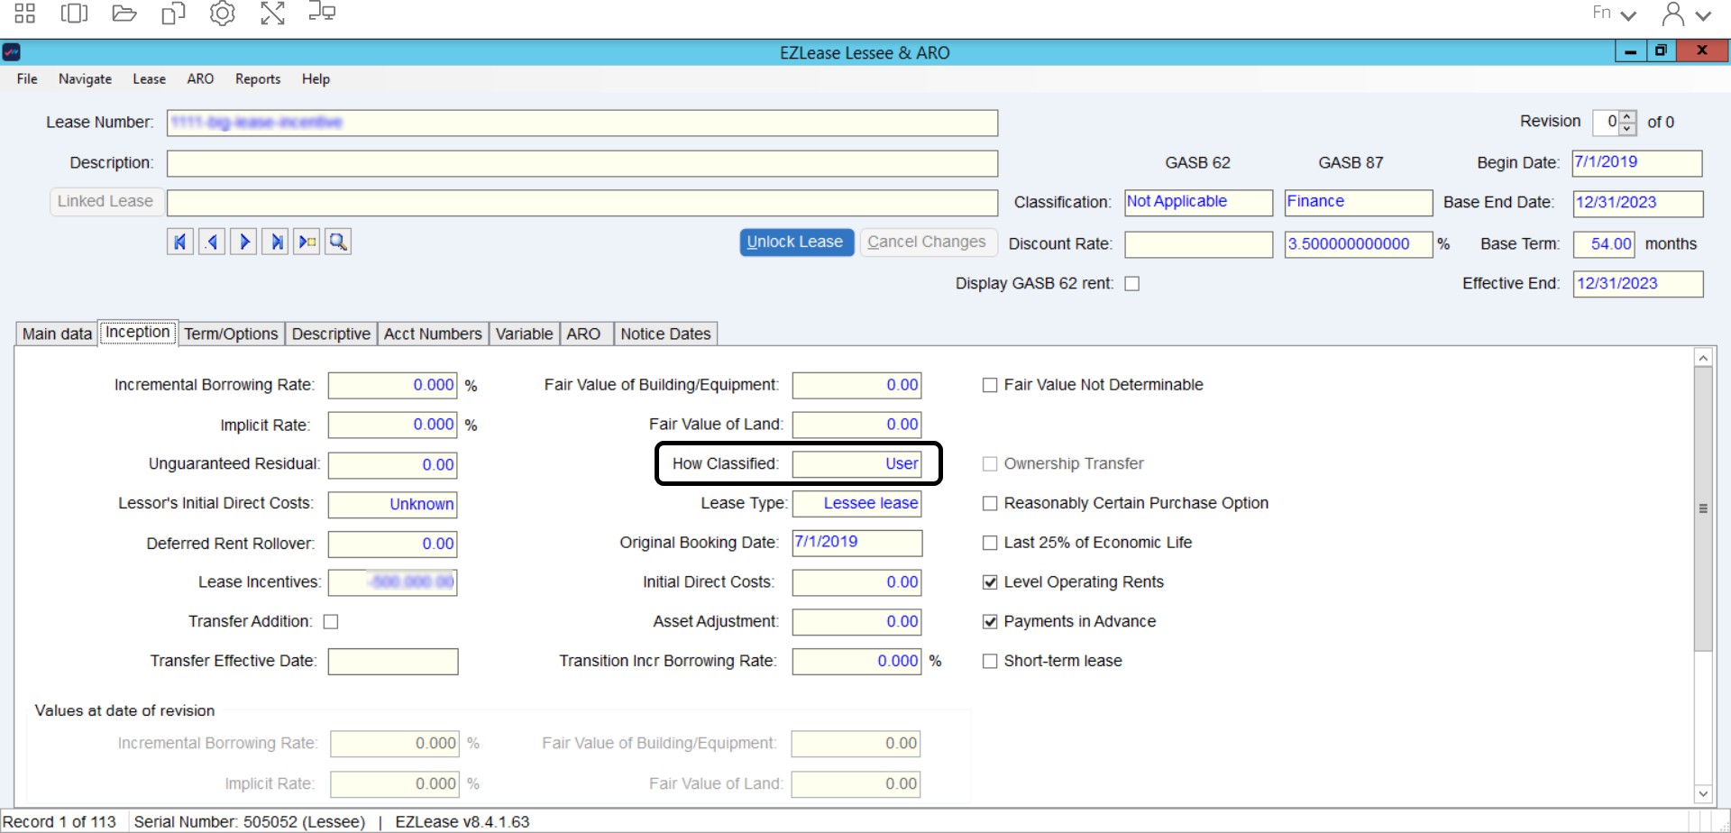Switch to the Notice Dates tab
Screen dimensions: 1731x833
(x=665, y=334)
